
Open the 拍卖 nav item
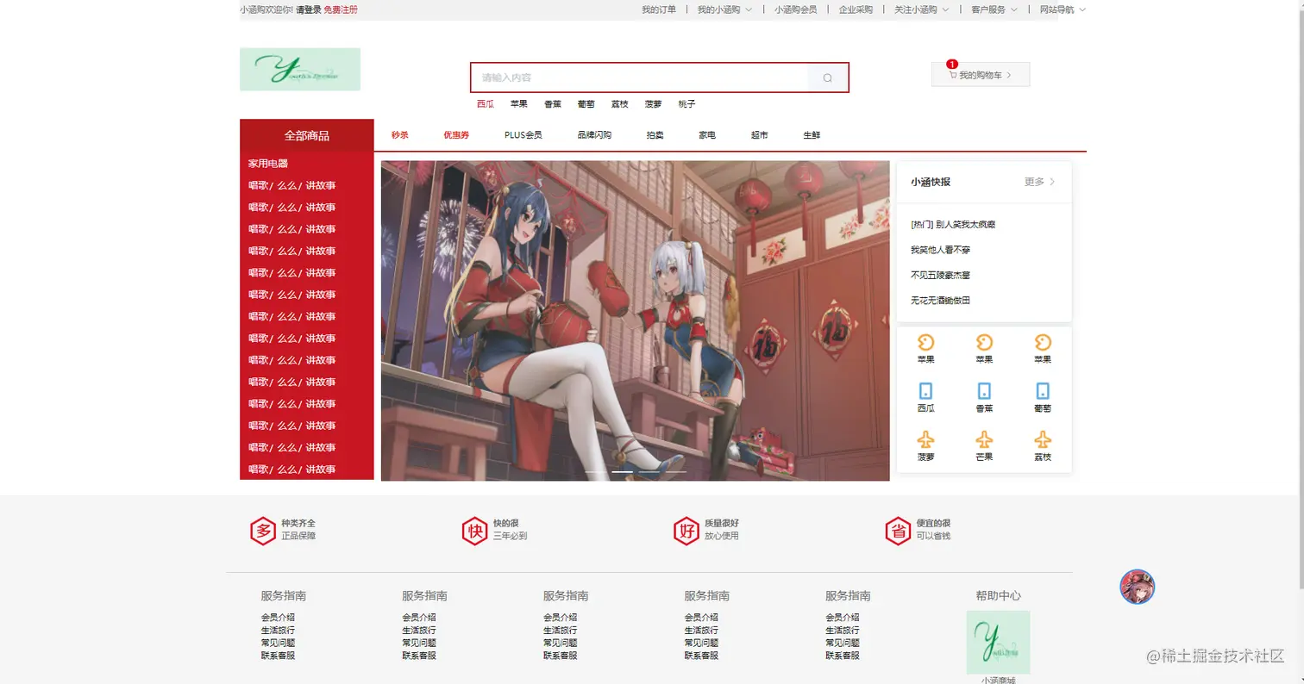click(655, 135)
